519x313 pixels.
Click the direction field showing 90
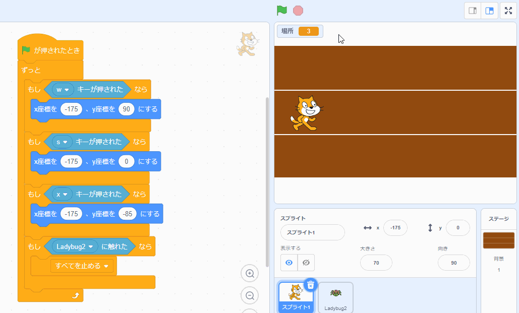(x=453, y=263)
